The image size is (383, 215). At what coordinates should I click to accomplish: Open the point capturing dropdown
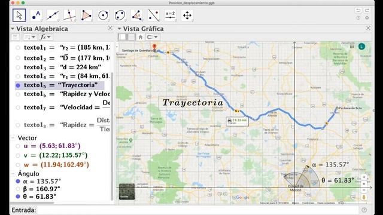tap(152, 37)
